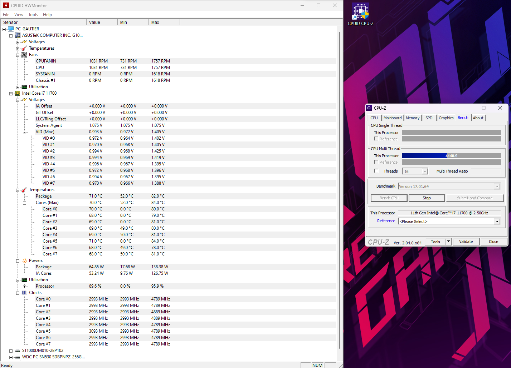This screenshot has width=511, height=368.
Task: Click the Validate button in CPU-Z
Action: coord(466,242)
